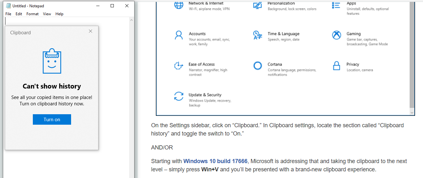Maximize the Notepad window
This screenshot has width=423, height=178.
112,6
